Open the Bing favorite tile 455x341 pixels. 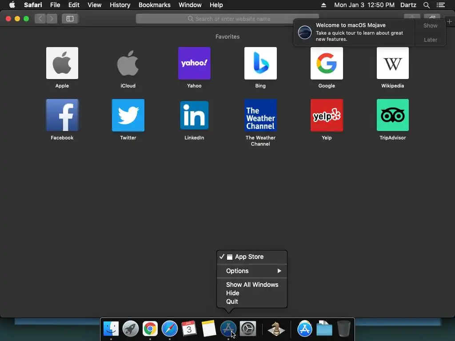click(x=260, y=63)
